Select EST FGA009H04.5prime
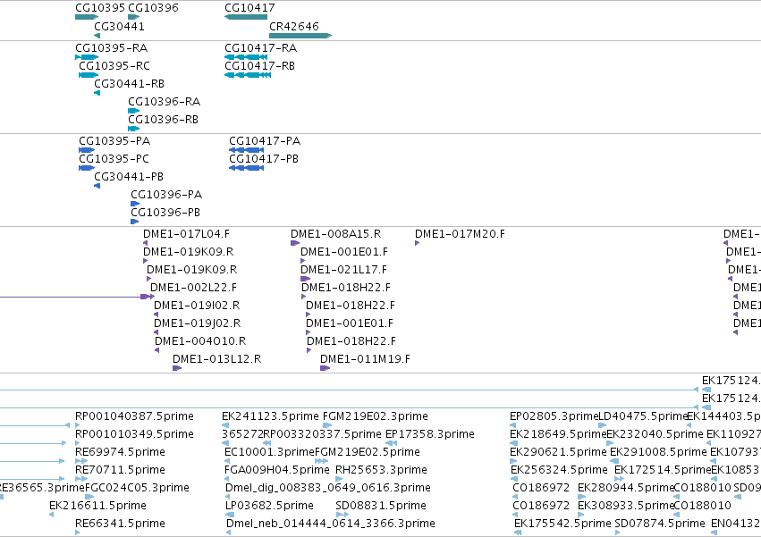Screen dimensions: 761x537 coord(277,470)
